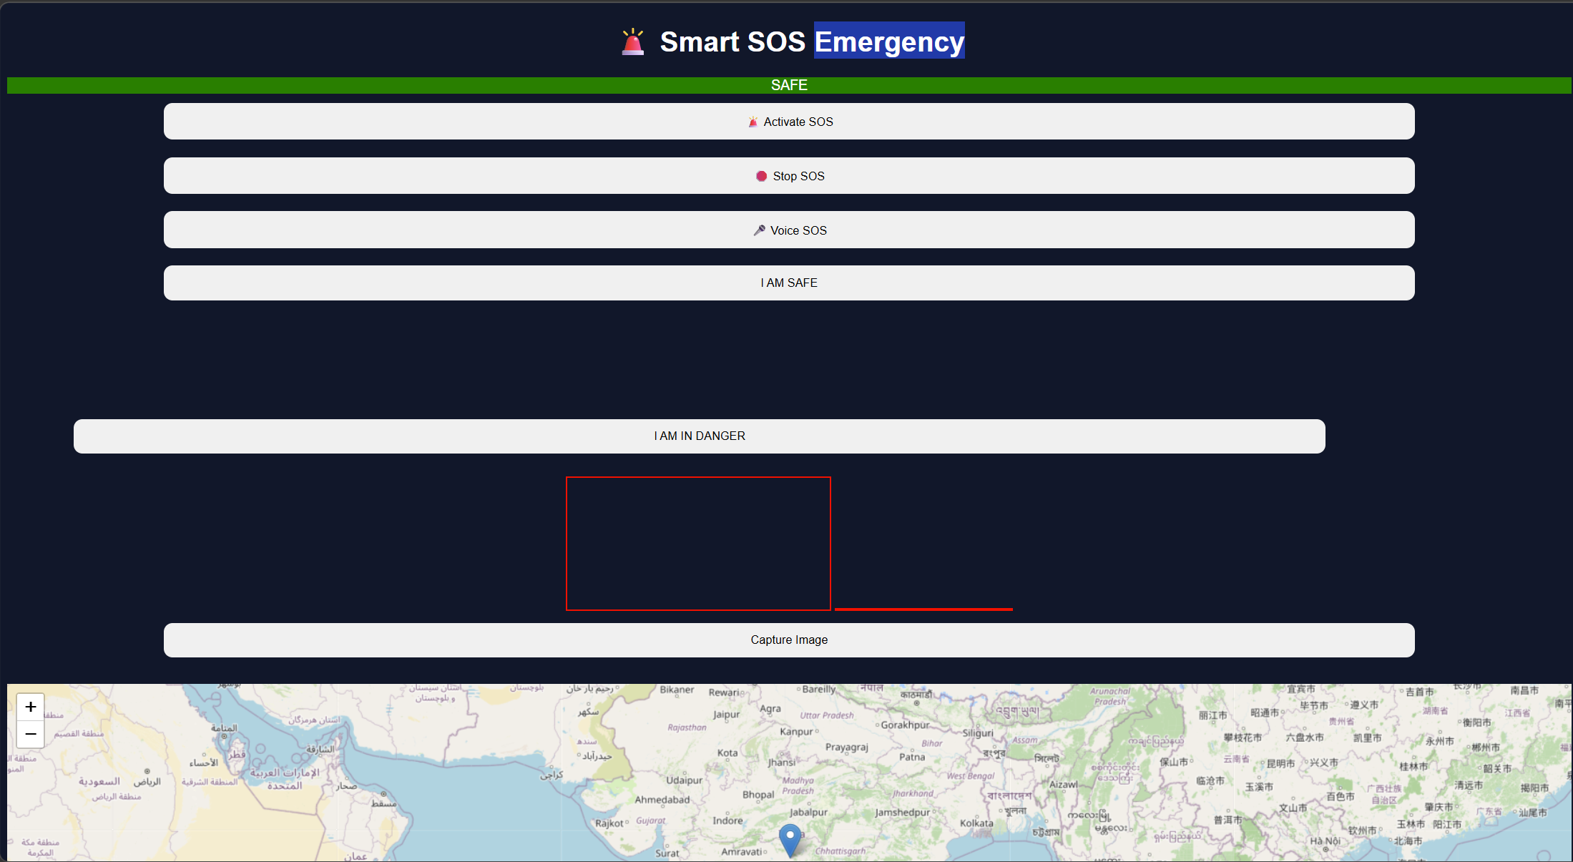Report I AM IN DANGER
Screen dimensions: 1573x862
(x=700, y=436)
